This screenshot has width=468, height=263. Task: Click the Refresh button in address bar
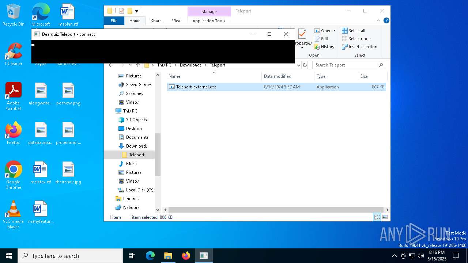pos(306,65)
